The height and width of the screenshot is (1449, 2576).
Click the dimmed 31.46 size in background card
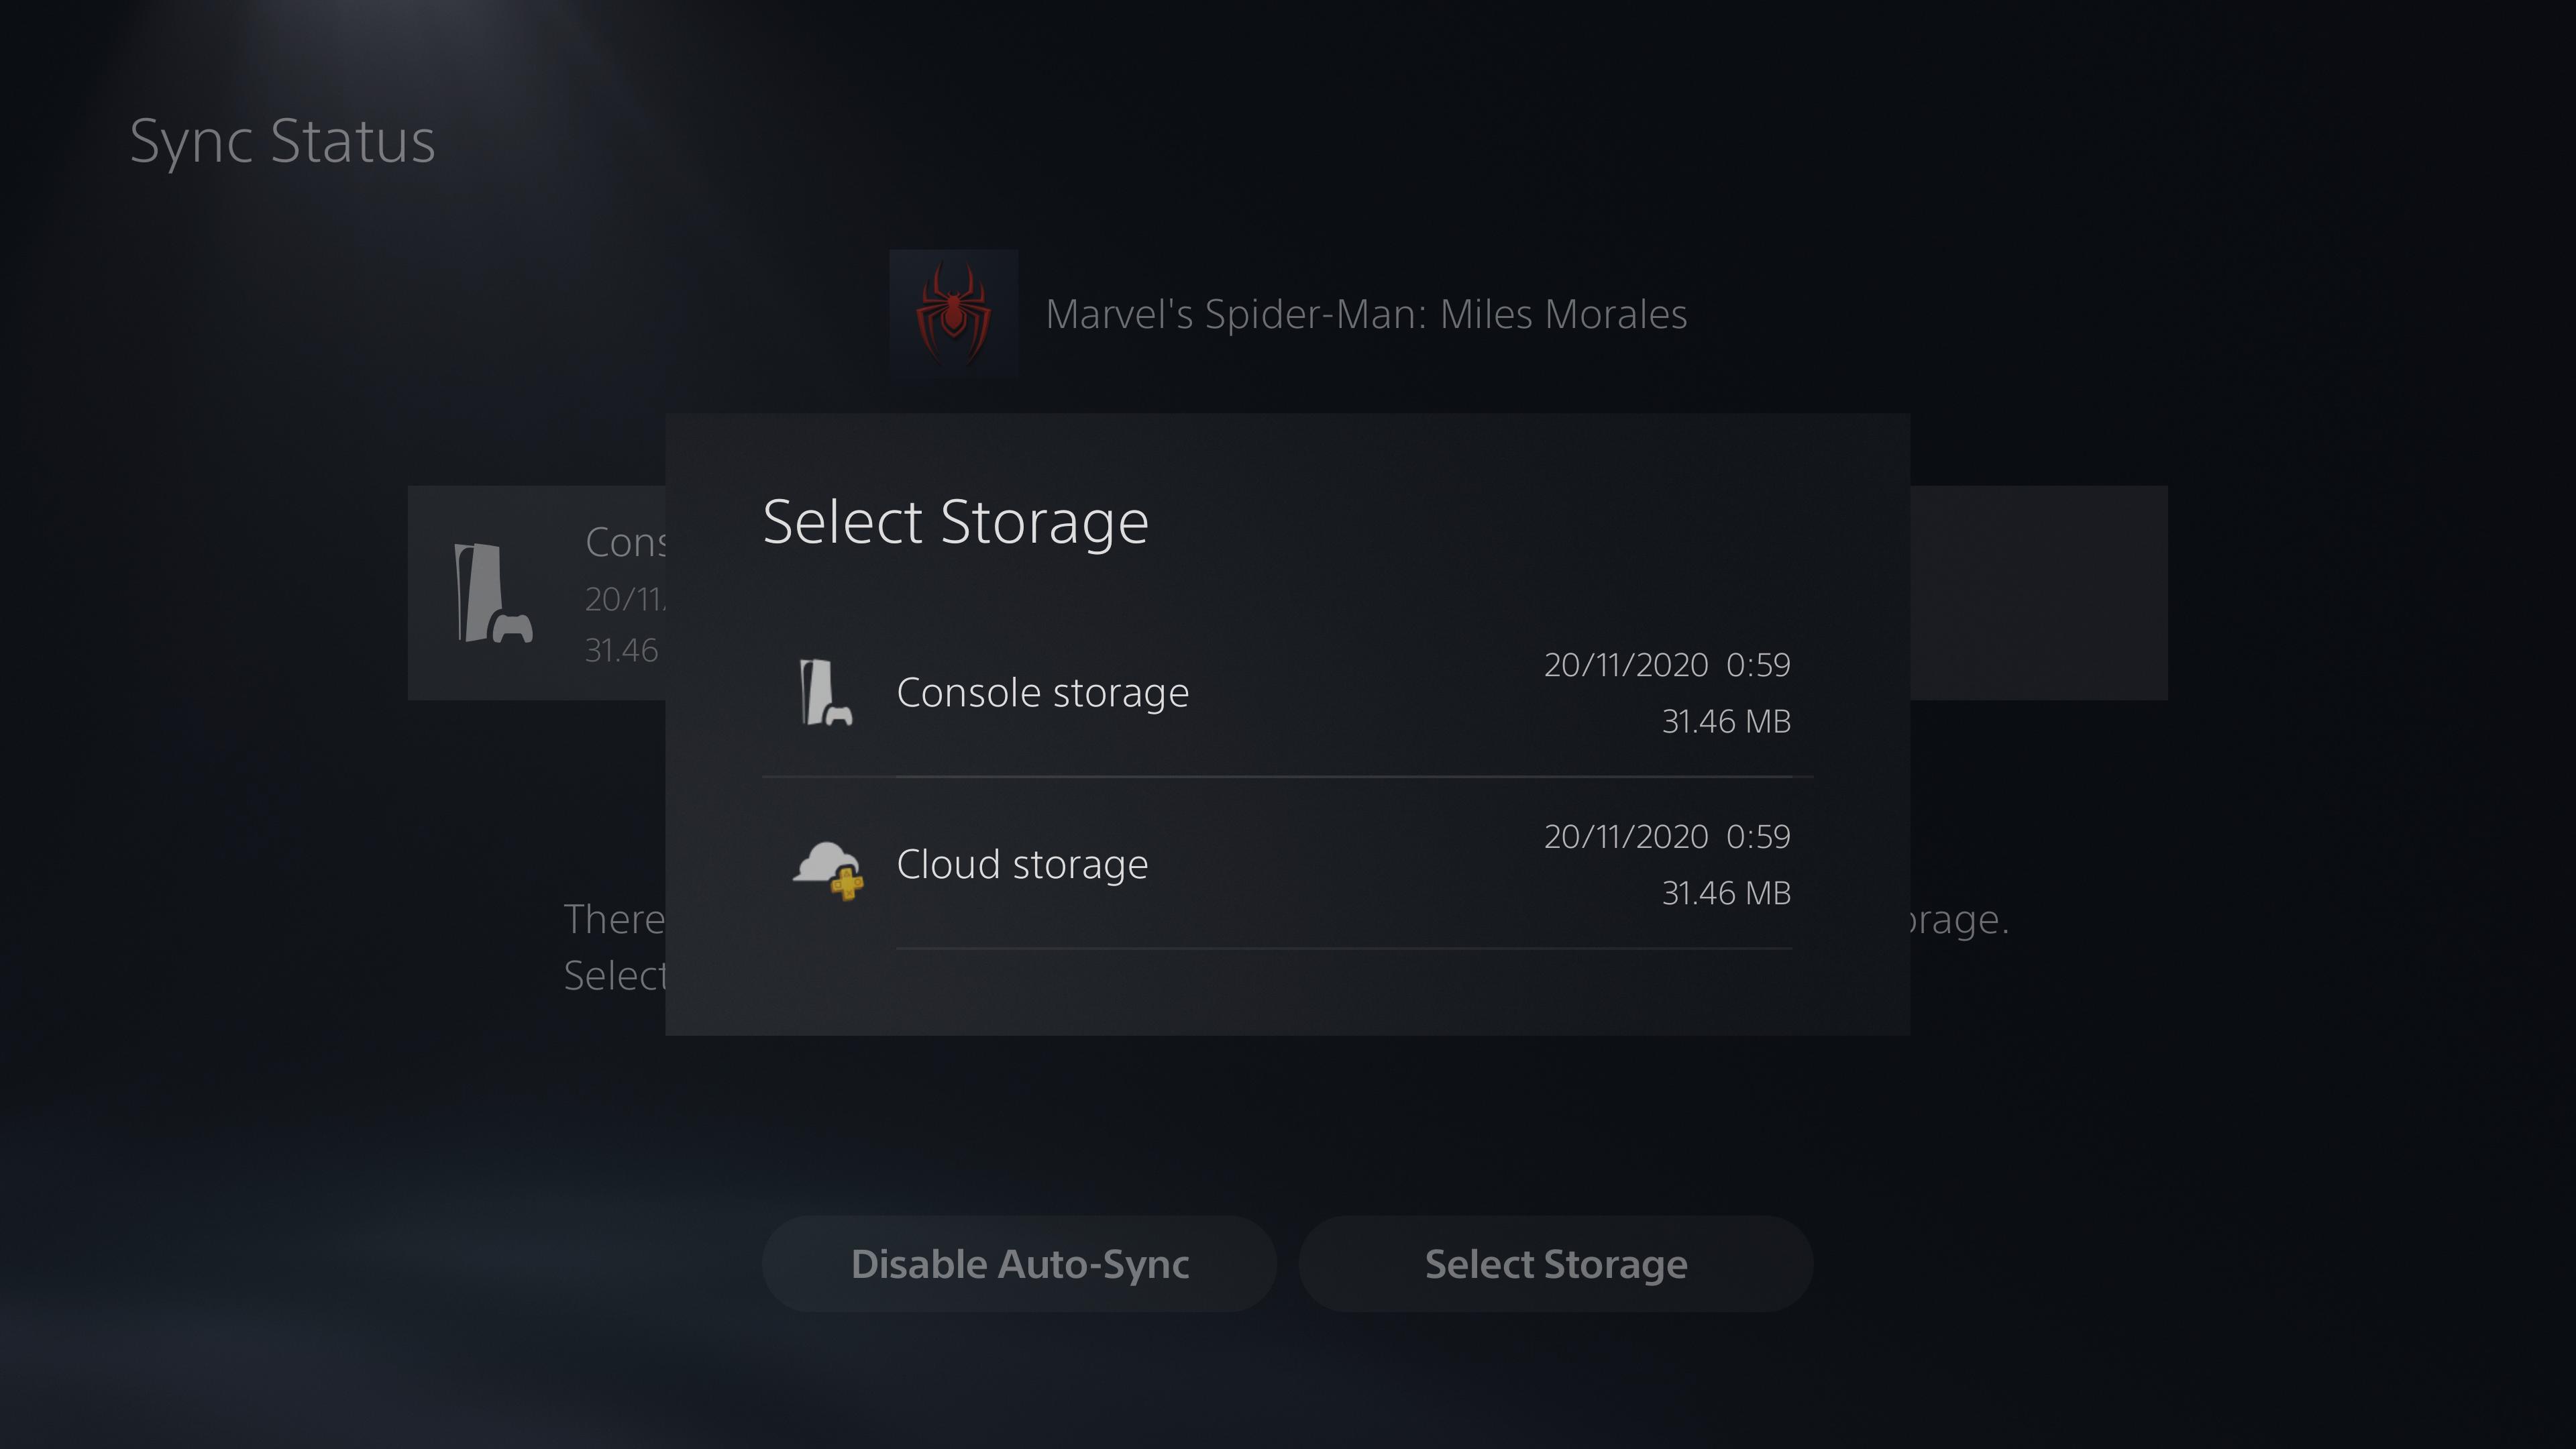pyautogui.click(x=621, y=651)
